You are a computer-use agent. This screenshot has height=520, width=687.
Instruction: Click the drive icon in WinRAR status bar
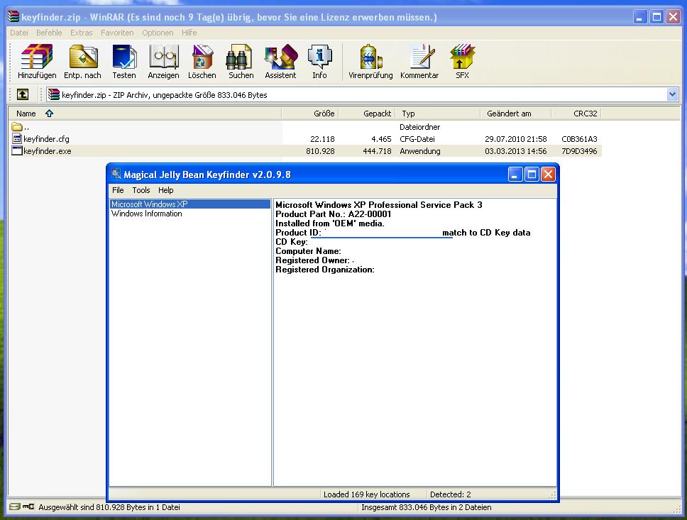[x=15, y=507]
